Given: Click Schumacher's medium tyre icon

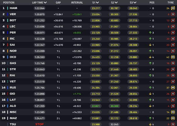Looking at the screenshot, I should (173, 112).
